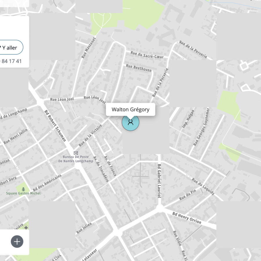Click the Av. du Trocadéro label
This screenshot has height=261, width=261.
[101, 169]
